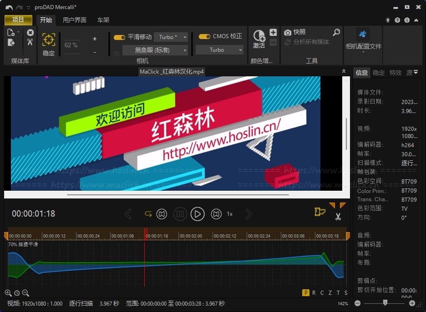Switch to the 开始 ribbon tab

46,20
